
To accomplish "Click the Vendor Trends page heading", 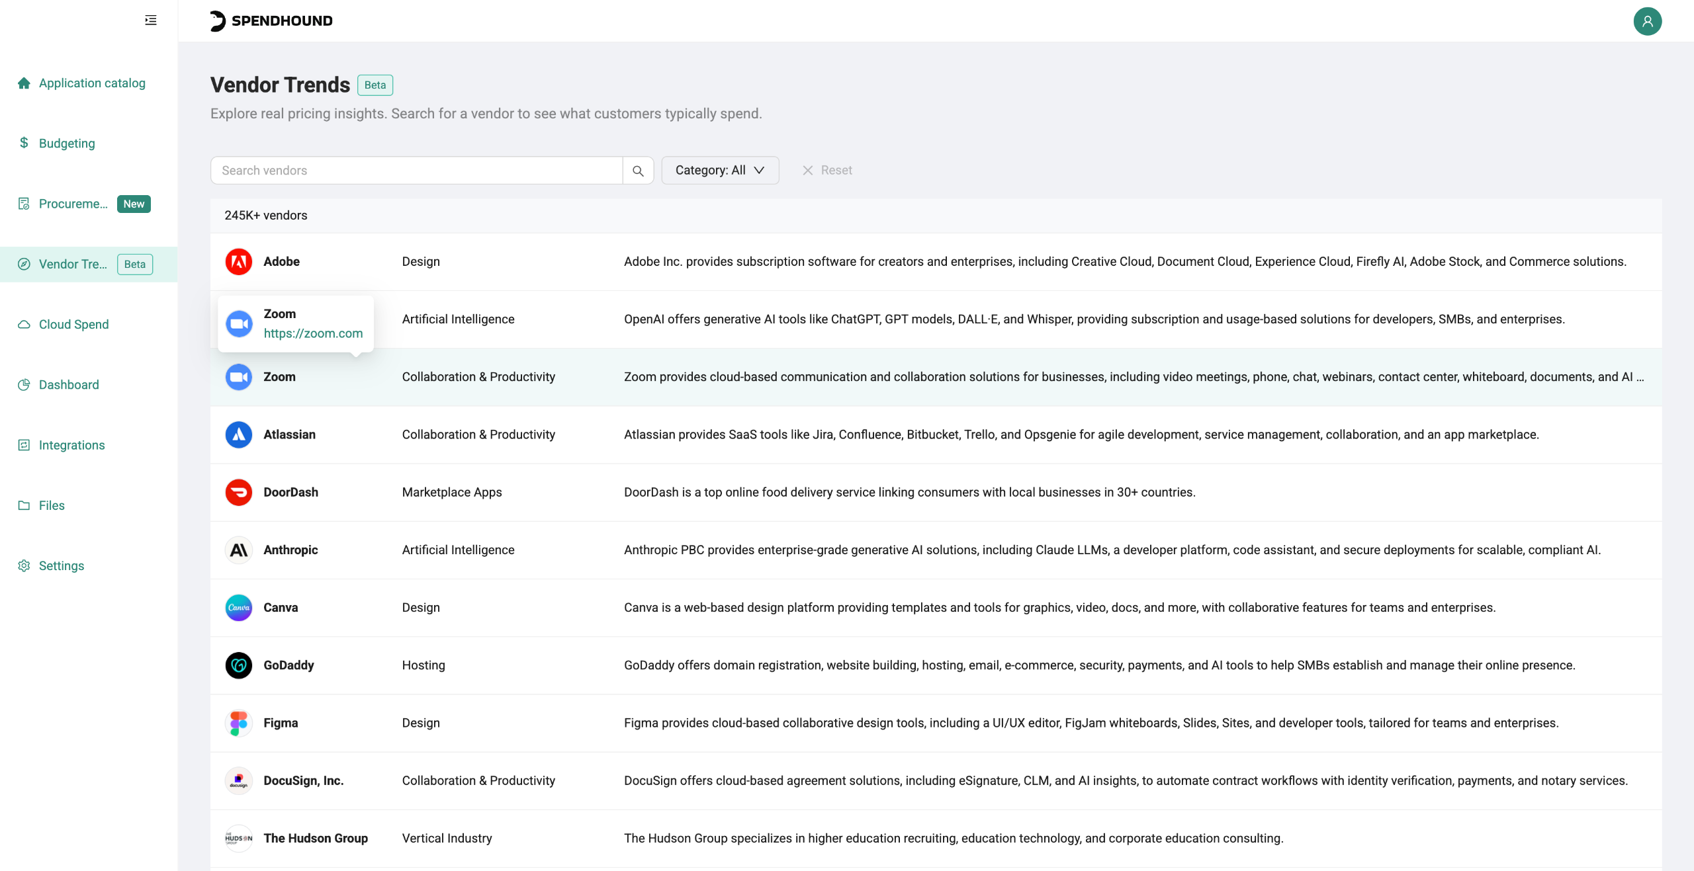I will click(281, 85).
